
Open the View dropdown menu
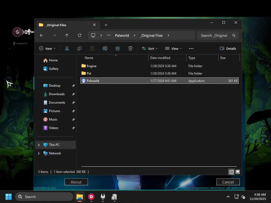coord(173,48)
